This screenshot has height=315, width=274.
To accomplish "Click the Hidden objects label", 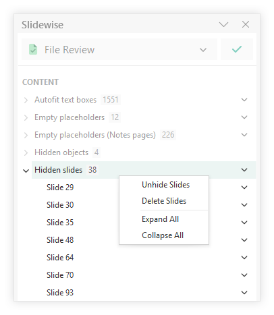I will (61, 152).
